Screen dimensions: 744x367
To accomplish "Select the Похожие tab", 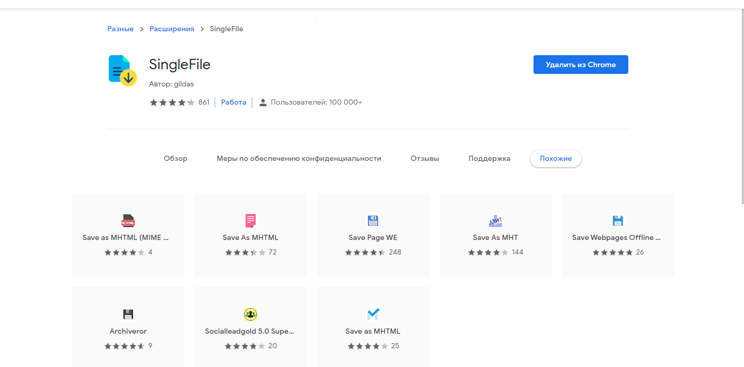I will pyautogui.click(x=555, y=159).
